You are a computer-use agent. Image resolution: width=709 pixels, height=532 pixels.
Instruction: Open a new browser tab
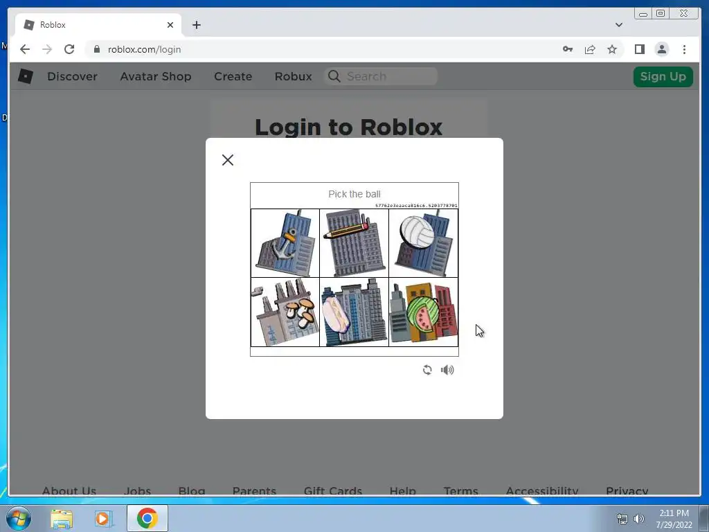(x=196, y=25)
